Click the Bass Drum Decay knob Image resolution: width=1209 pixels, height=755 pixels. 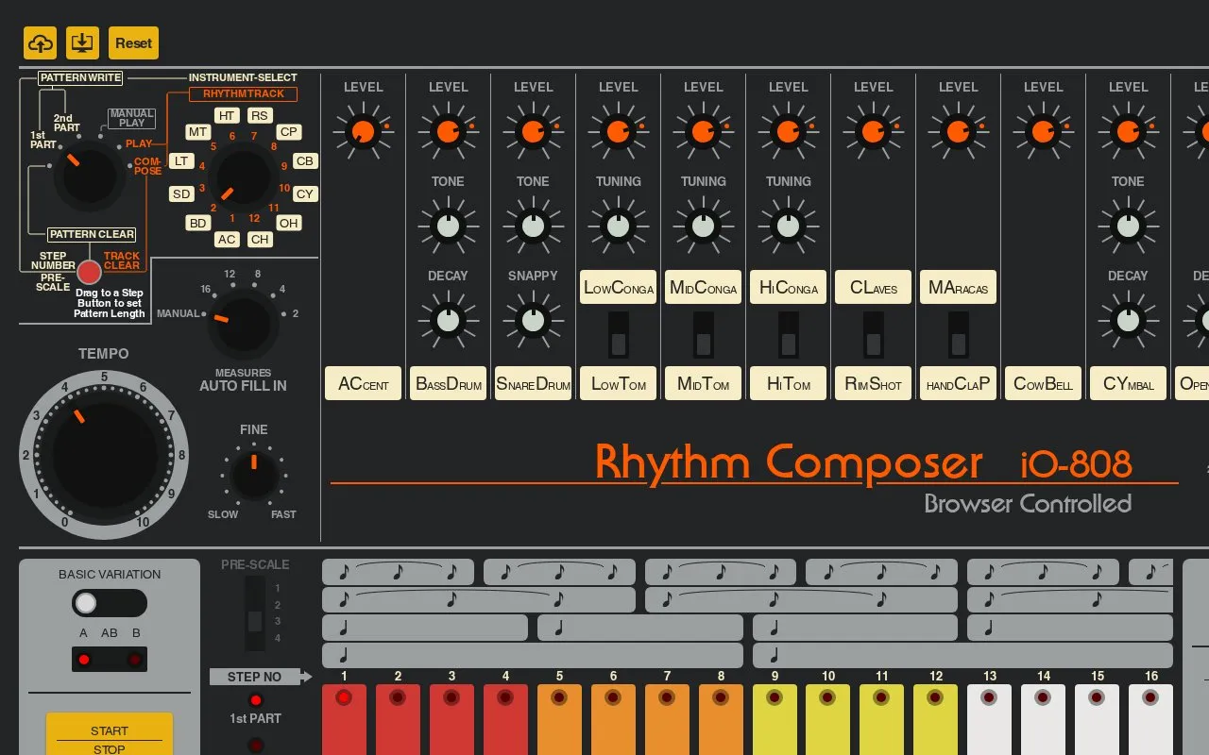point(448,320)
